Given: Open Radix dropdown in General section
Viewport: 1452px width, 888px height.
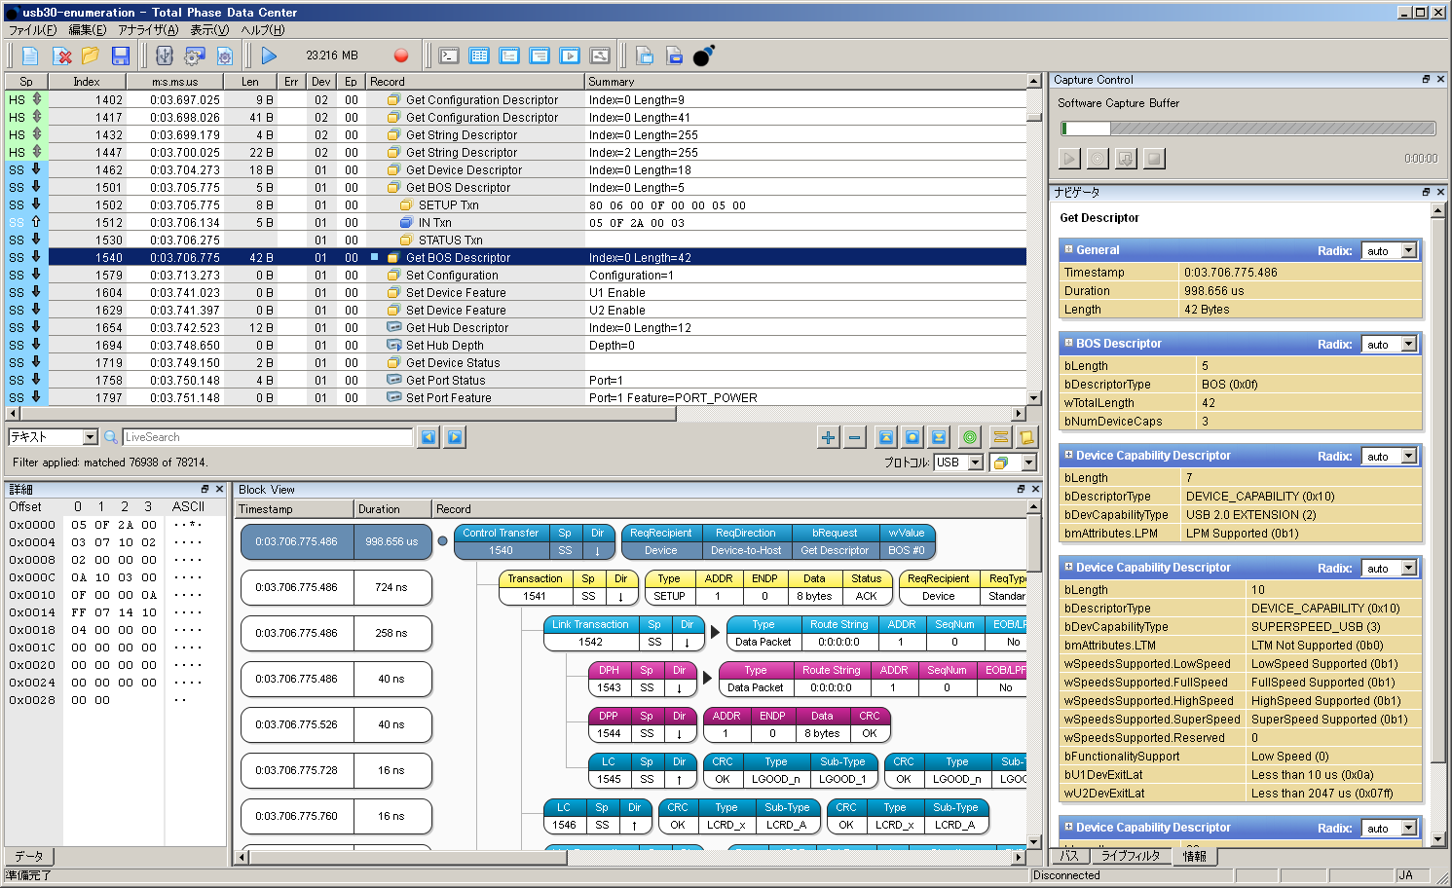Looking at the screenshot, I should (x=1390, y=251).
